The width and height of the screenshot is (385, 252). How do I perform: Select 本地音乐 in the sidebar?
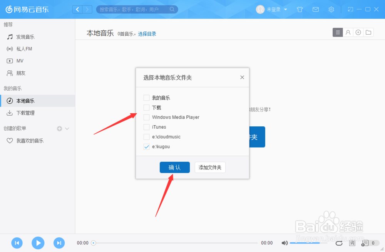(37, 101)
